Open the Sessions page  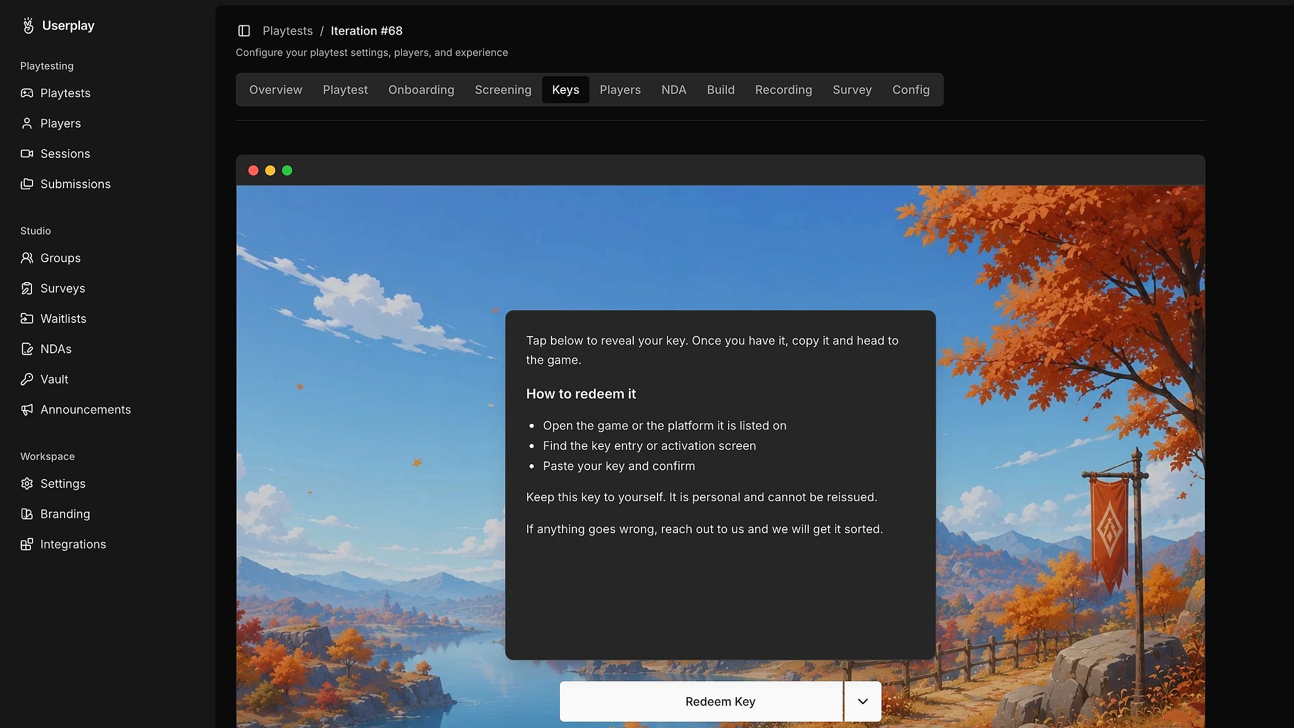[65, 153]
